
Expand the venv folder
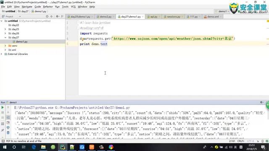tap(5, 46)
